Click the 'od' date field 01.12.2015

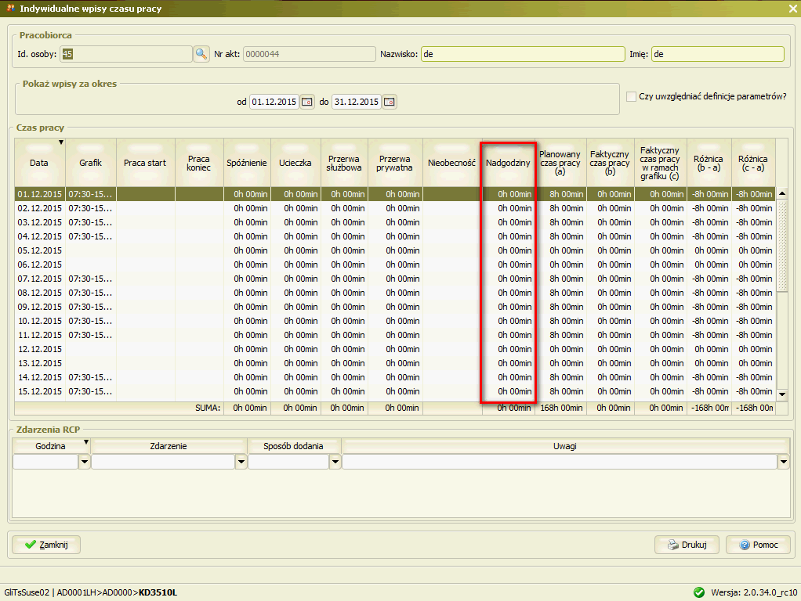pos(274,102)
